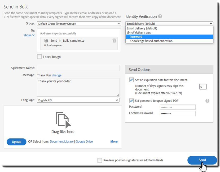
Task: Click the trash icon to delete the uploaded CSV
Action: coord(114,41)
